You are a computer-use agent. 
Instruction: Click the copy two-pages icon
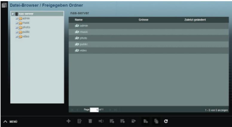[x=156, y=121]
